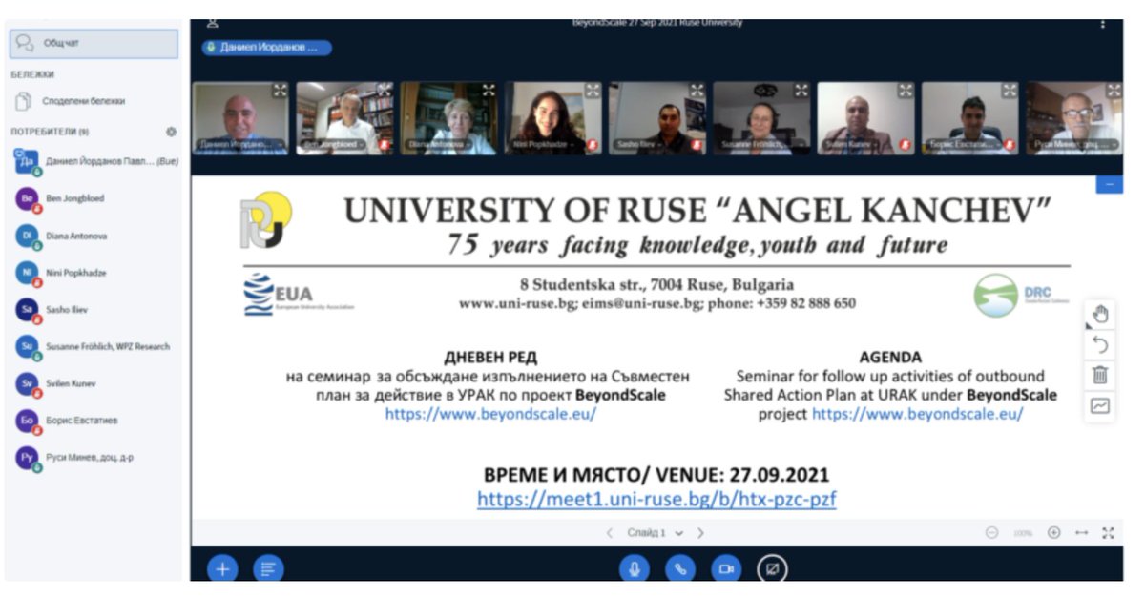This screenshot has height=597, width=1145.
Task: Select the hand pan whiteboard tool
Action: click(1100, 315)
